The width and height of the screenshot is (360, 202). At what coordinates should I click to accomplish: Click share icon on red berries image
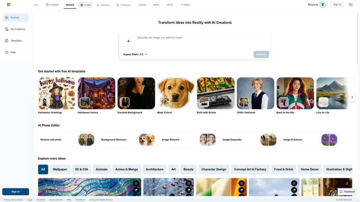(188, 190)
